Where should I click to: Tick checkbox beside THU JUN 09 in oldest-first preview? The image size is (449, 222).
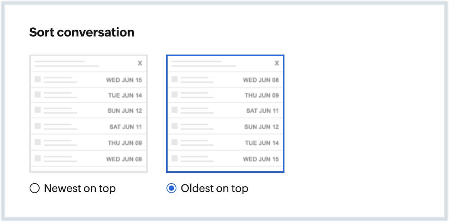pos(175,94)
